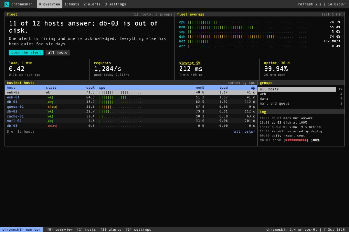The height and width of the screenshot is (232, 349).
Task: Click the 'chronoskin monitor' status label
Action: tap(21, 230)
